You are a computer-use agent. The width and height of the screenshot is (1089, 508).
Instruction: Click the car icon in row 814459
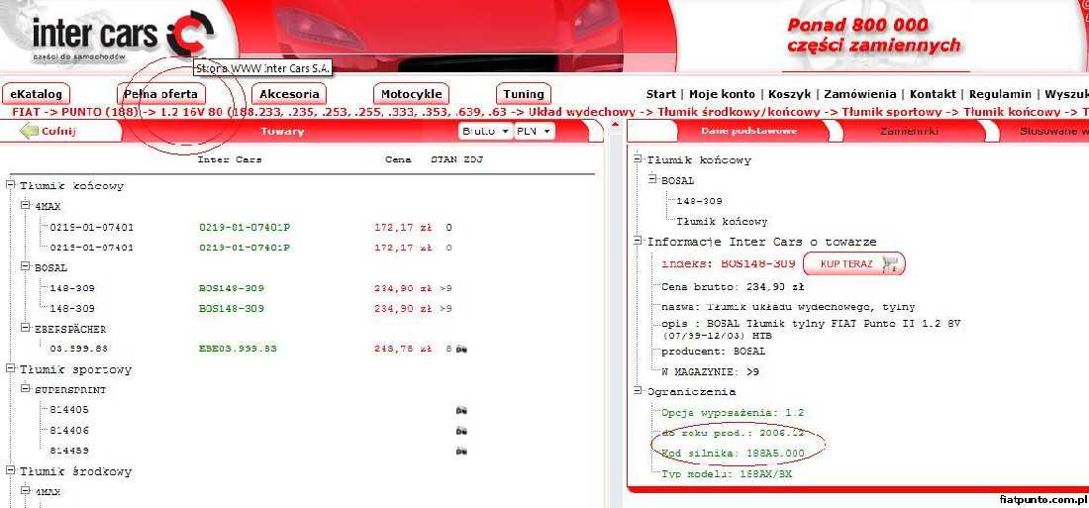pos(461,451)
